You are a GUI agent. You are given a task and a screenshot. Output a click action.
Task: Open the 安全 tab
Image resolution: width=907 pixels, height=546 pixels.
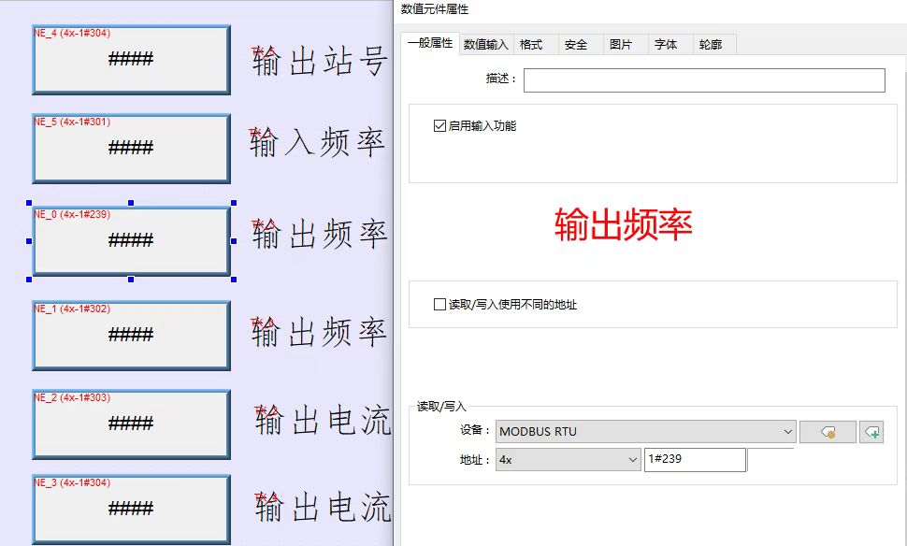[x=577, y=44]
